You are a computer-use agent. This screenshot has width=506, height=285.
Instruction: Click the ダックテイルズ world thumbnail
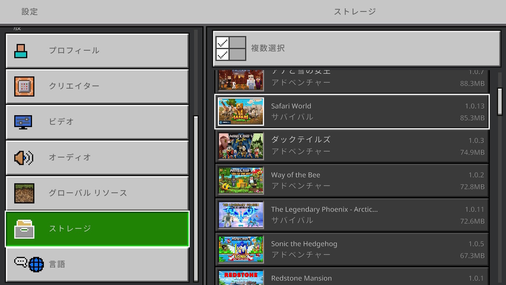click(x=241, y=146)
